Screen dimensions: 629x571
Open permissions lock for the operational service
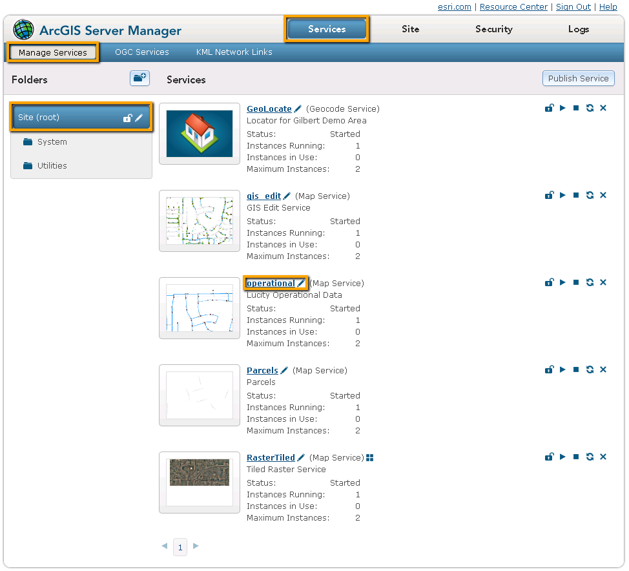[550, 282]
